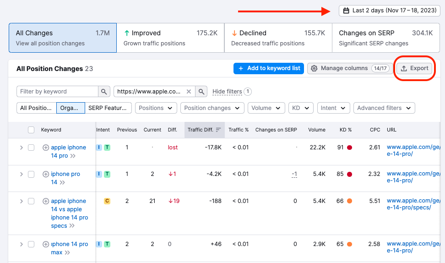Image resolution: width=445 pixels, height=263 pixels.
Task: Toggle the select-all checkbox in Keyword header
Action: 31,130
